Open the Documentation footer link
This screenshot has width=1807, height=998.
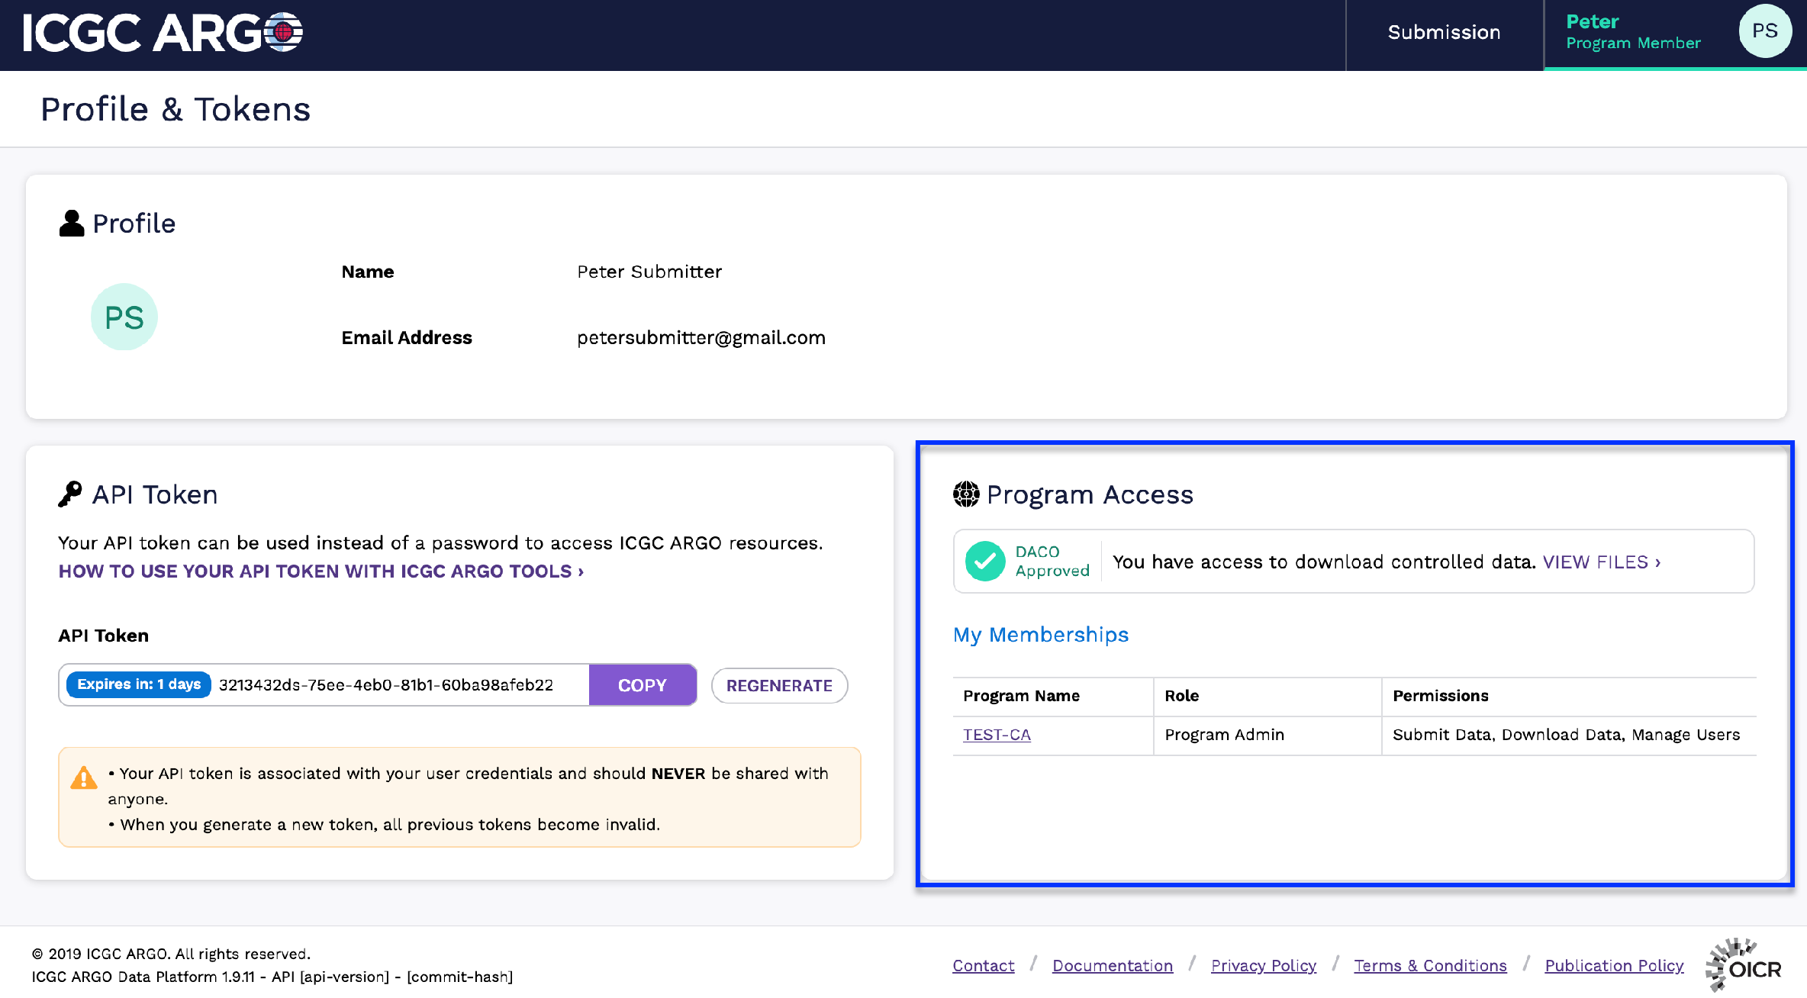pos(1113,966)
